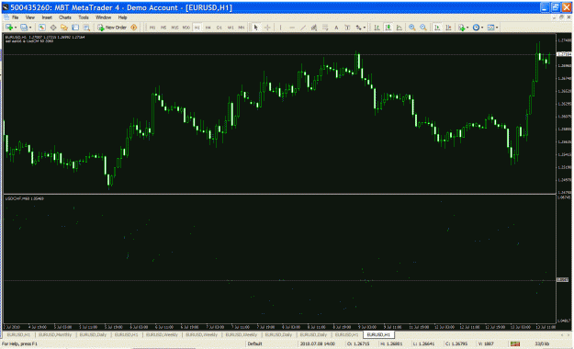Image resolution: width=574 pixels, height=349 pixels.
Task: Open the Help menu
Action: [x=122, y=17]
